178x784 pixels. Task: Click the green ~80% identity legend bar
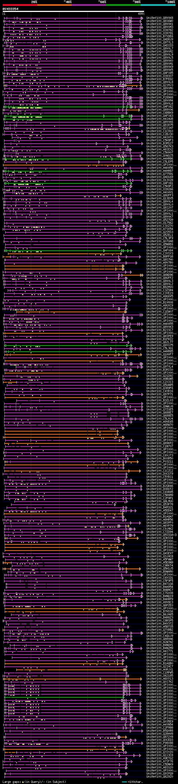(123, 5)
